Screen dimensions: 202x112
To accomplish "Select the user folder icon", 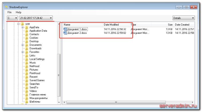I will [23, 24].
